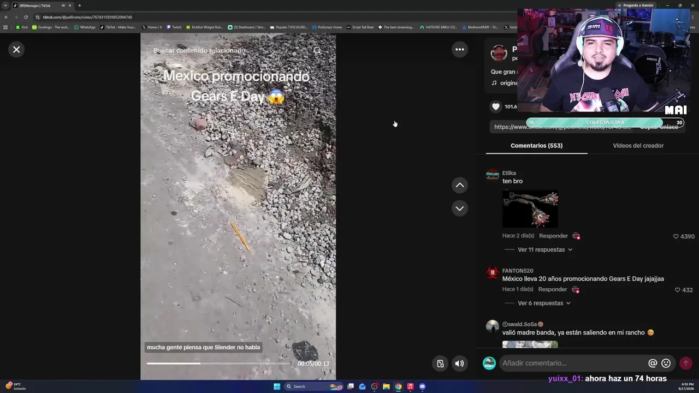Viewport: 699px width, 393px height.
Task: Mute the TikTok tab via speaker icon
Action: pos(63,5)
